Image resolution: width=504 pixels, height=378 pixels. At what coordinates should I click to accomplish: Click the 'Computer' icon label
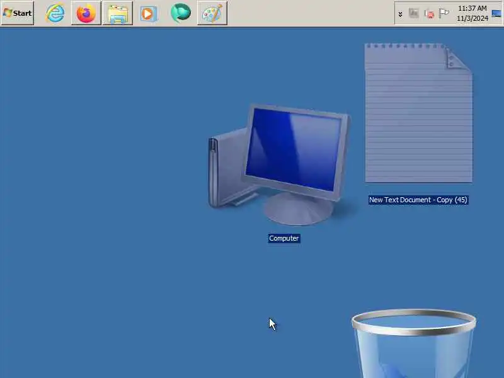click(x=284, y=238)
